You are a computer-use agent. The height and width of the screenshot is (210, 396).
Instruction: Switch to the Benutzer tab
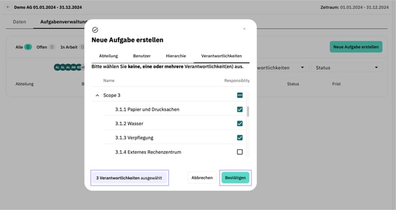(x=142, y=56)
